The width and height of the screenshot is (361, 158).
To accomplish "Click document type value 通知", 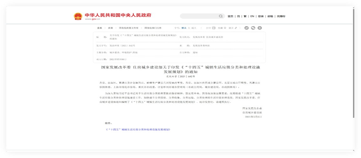I will click(x=195, y=53).
